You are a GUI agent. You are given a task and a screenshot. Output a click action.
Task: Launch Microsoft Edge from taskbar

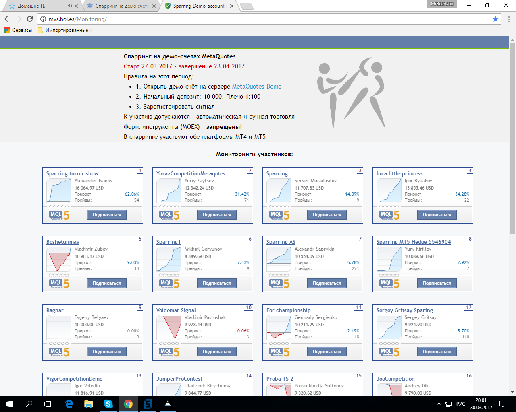[x=69, y=404]
